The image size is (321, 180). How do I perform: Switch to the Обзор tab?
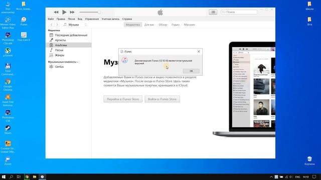point(163,24)
